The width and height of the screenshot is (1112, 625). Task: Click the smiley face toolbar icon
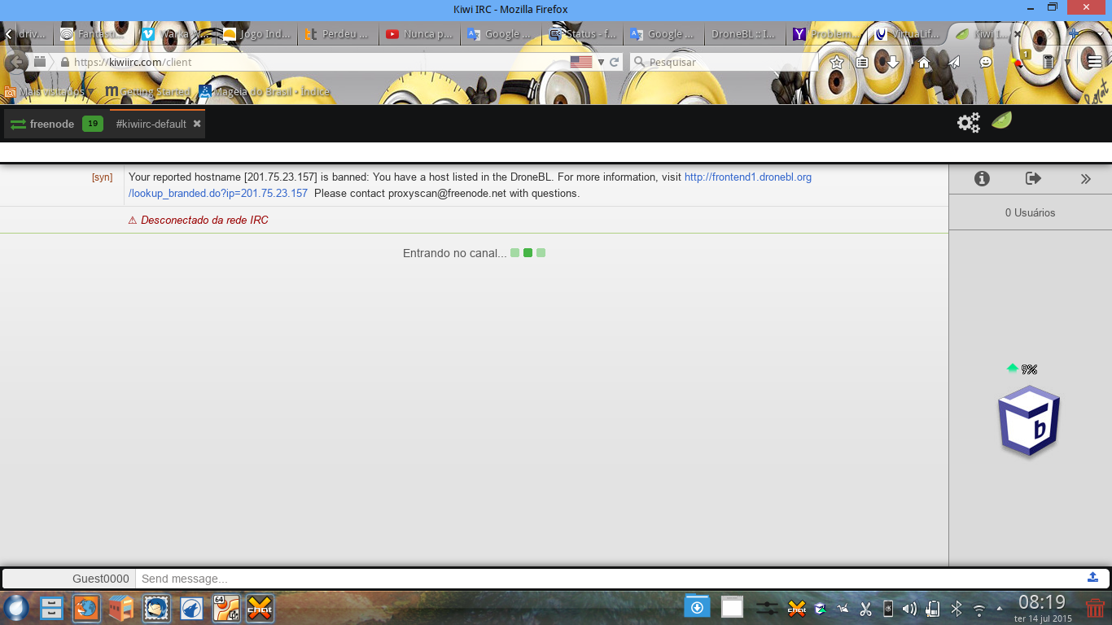point(986,62)
